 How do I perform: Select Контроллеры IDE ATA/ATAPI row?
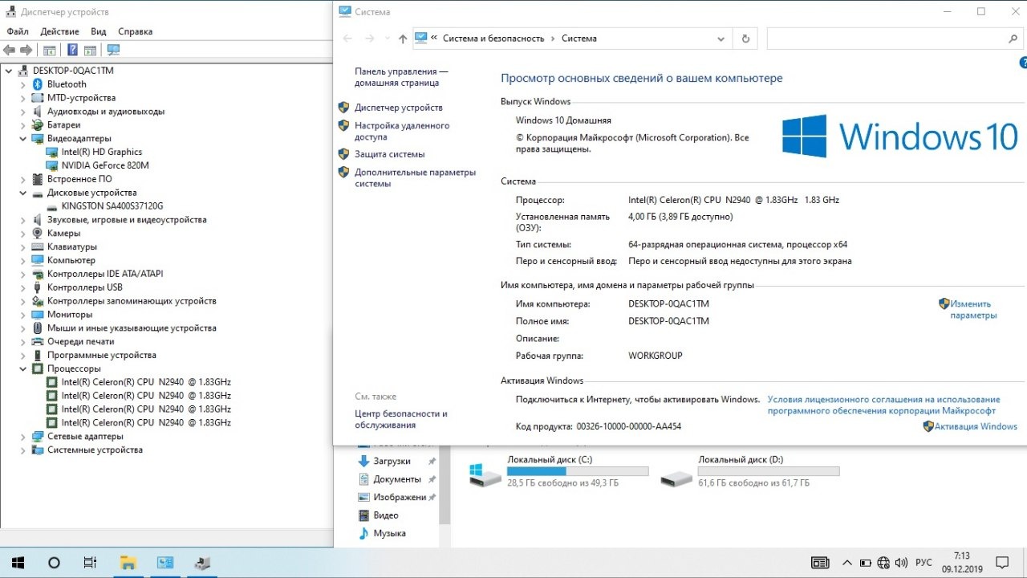click(105, 275)
